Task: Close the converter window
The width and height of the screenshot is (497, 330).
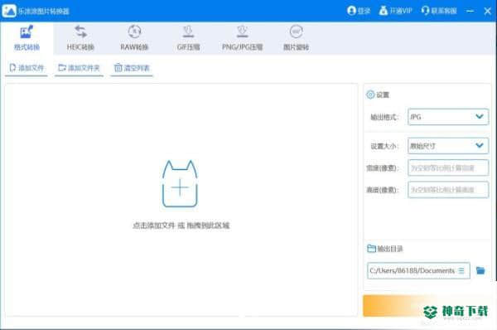Action: 488,11
